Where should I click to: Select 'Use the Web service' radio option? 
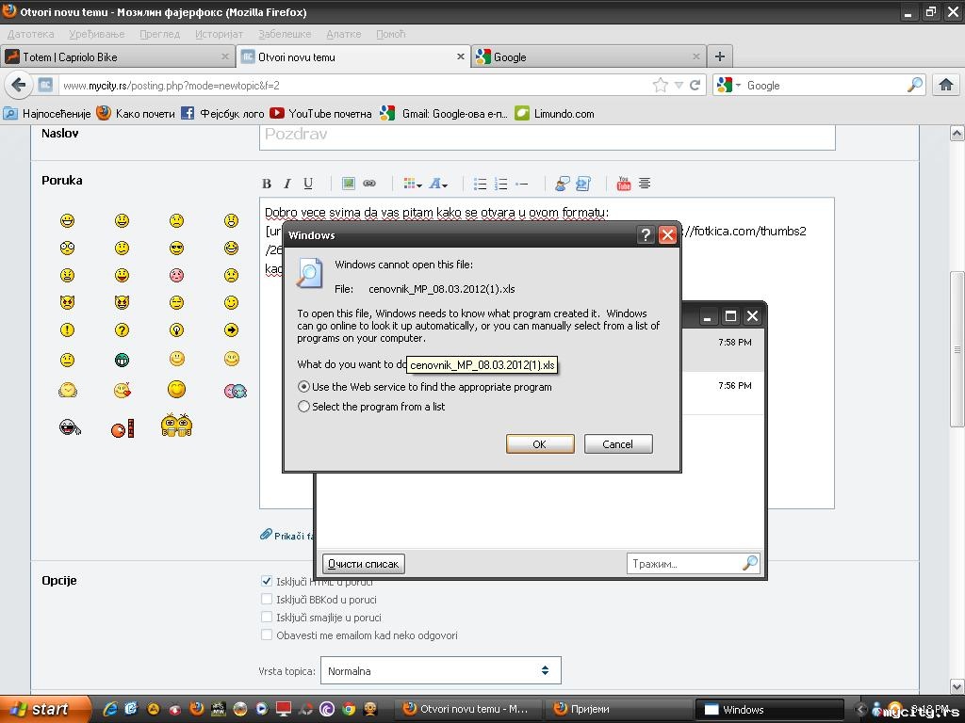coord(303,387)
